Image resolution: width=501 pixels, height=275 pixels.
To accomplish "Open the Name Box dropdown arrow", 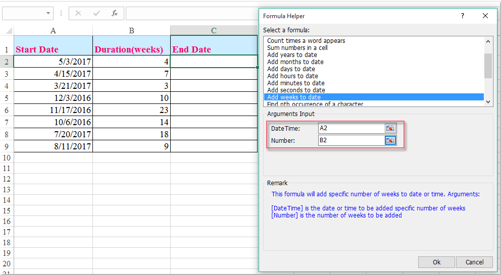I will (x=48, y=14).
